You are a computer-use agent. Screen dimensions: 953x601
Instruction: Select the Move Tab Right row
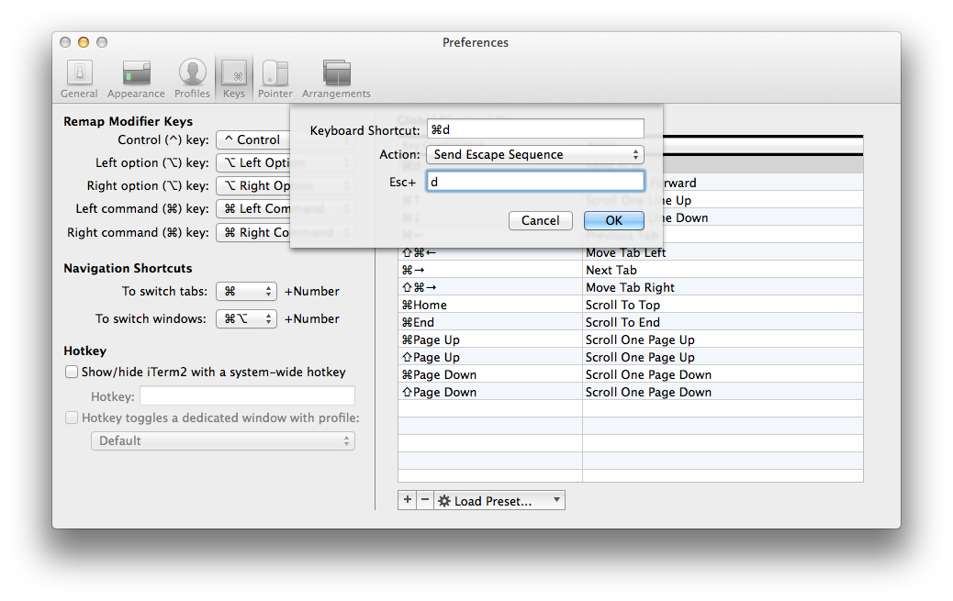630,287
